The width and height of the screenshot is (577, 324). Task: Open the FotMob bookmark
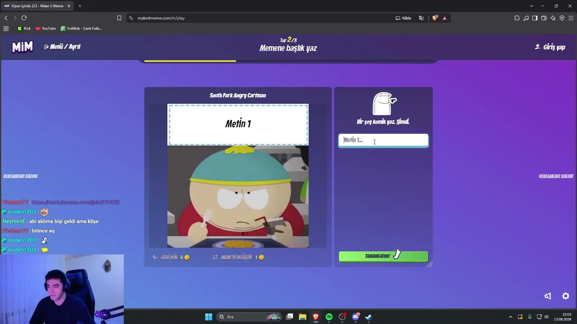coord(81,28)
